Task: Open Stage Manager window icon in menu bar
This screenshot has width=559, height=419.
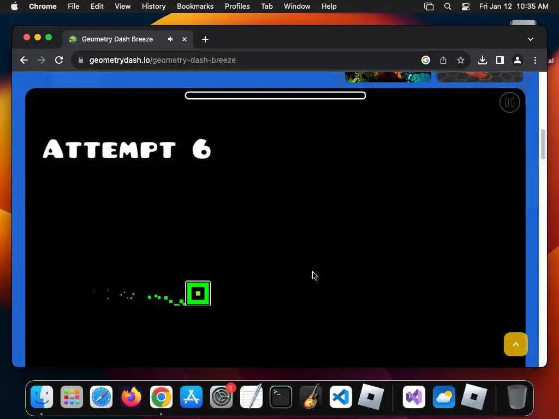Action: [x=429, y=6]
